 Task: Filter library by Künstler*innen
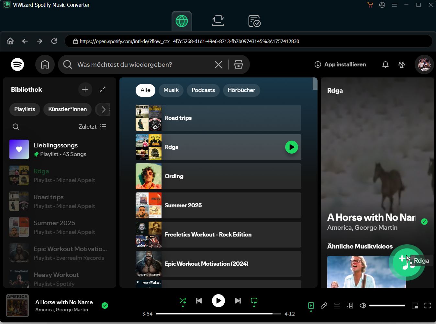[67, 109]
